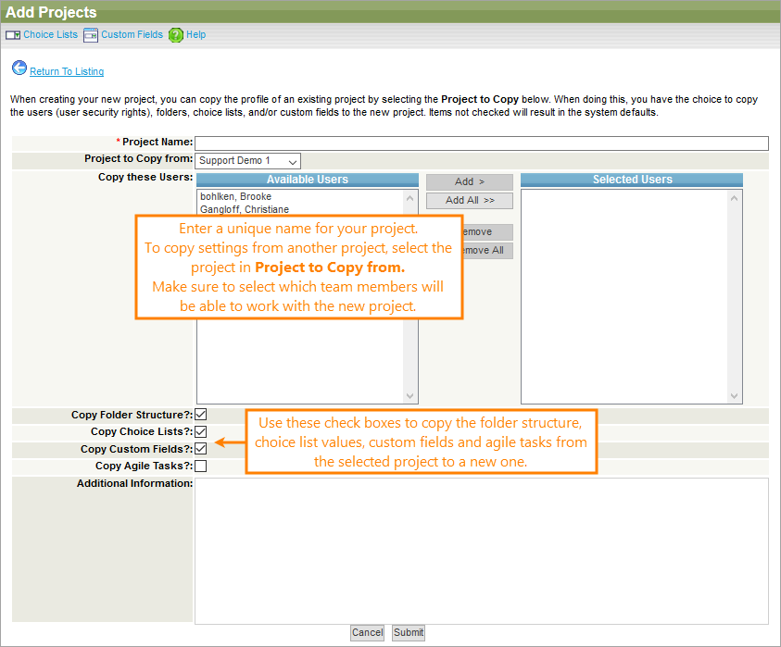Click into the Project Name field
The height and width of the screenshot is (647, 781).
point(481,143)
